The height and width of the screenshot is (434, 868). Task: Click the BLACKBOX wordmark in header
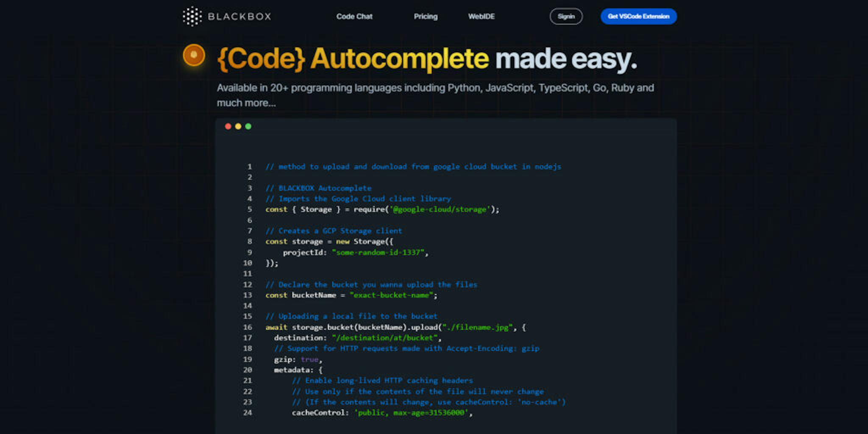click(x=239, y=17)
